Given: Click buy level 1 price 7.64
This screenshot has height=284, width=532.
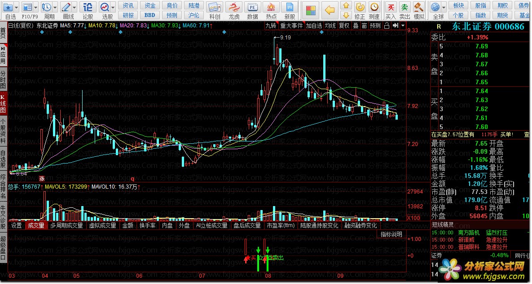Looking at the screenshot, I should [x=481, y=91].
